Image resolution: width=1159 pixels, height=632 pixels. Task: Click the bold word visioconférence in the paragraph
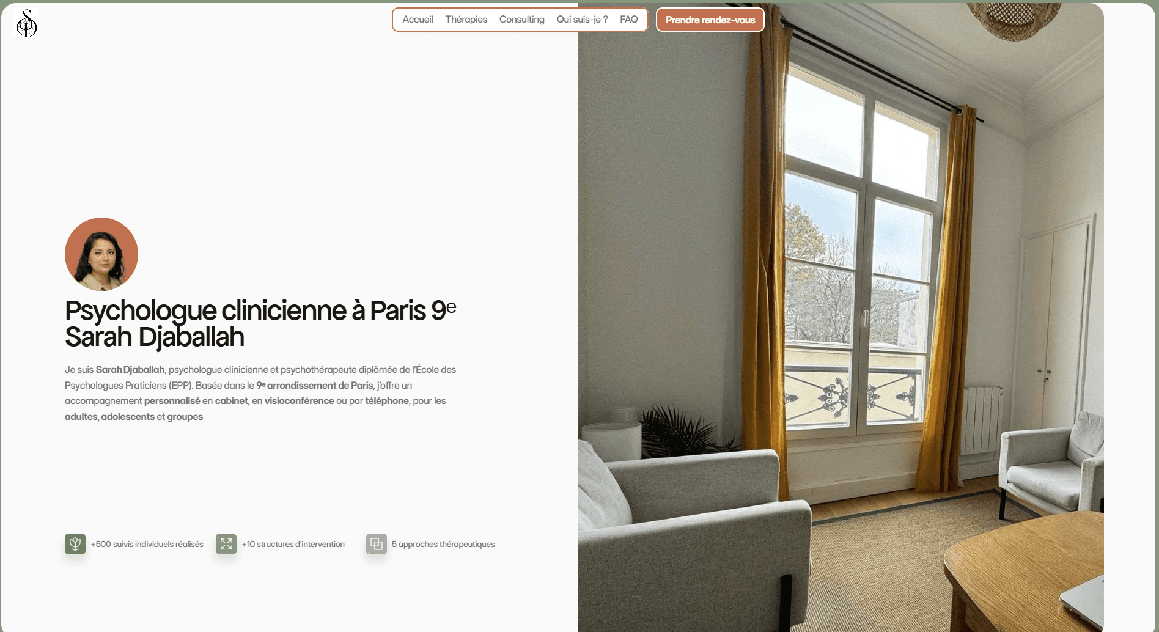pos(300,401)
